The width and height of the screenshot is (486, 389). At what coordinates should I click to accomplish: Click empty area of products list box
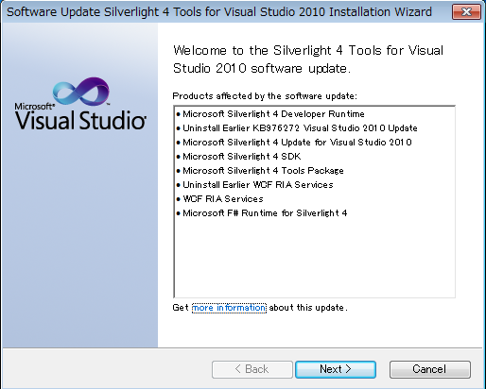pos(315,258)
